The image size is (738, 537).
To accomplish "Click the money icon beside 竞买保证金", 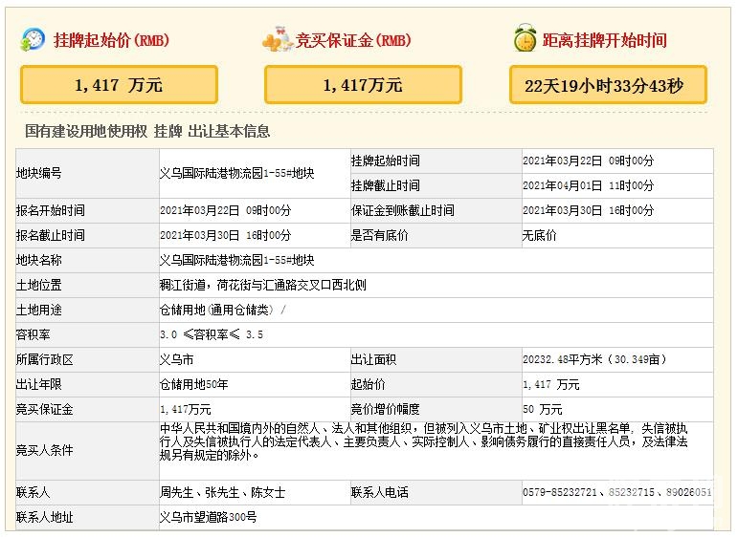I will click(278, 40).
